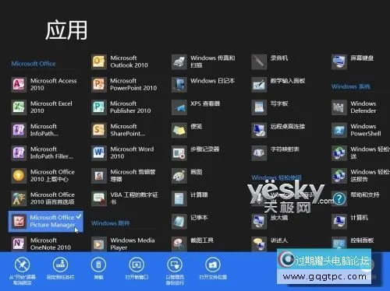Open 帮助和支持 tile
390x291 pixels.
(x=356, y=198)
